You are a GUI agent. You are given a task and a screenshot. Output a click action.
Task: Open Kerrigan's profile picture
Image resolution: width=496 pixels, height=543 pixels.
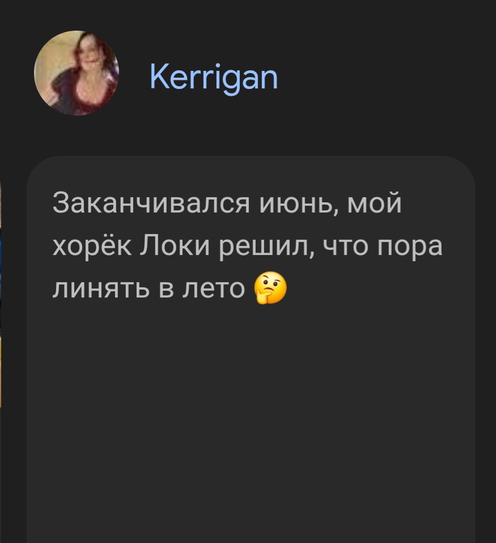tap(77, 73)
